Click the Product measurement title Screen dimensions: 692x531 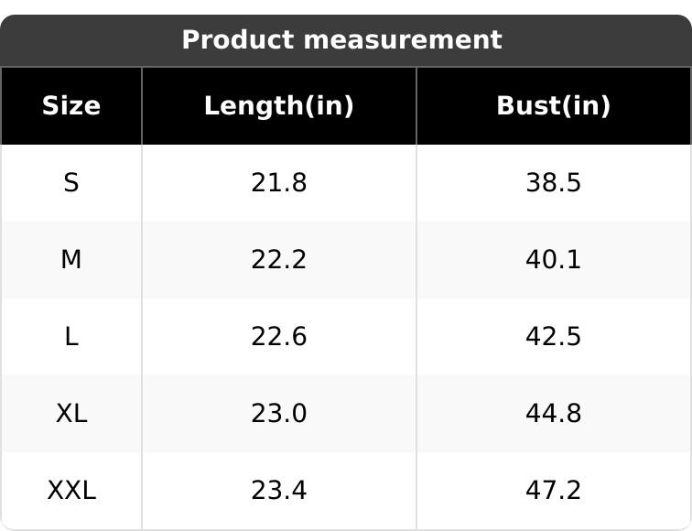click(341, 40)
